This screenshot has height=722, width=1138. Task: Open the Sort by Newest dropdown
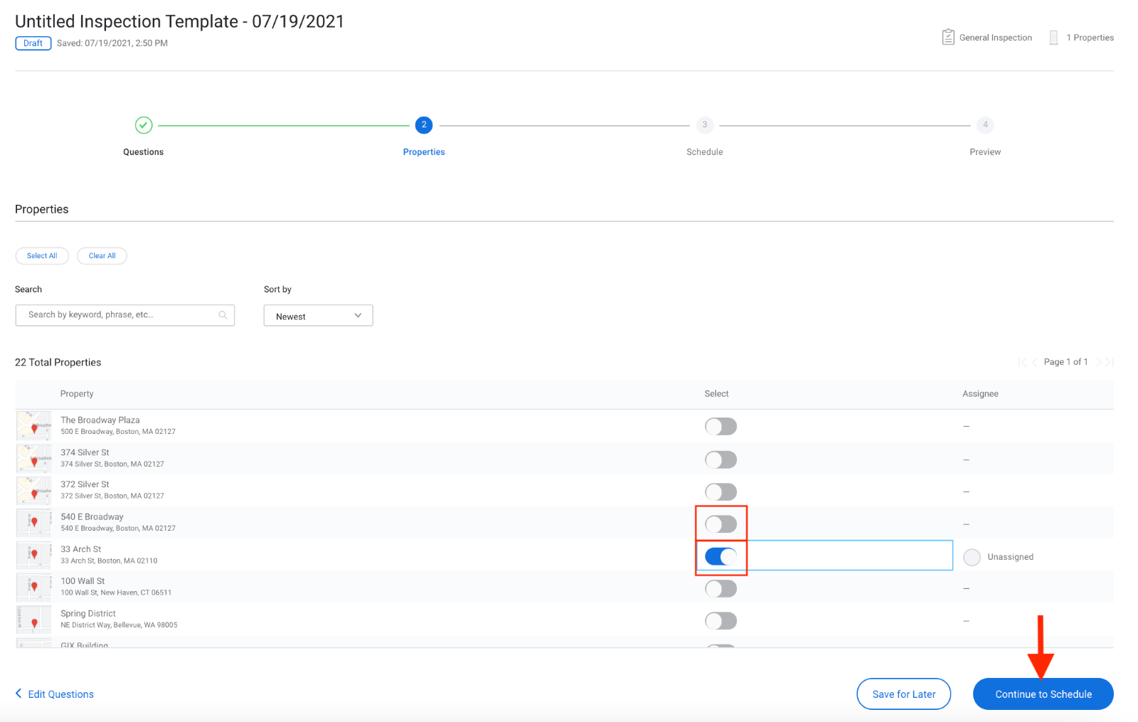pos(318,316)
